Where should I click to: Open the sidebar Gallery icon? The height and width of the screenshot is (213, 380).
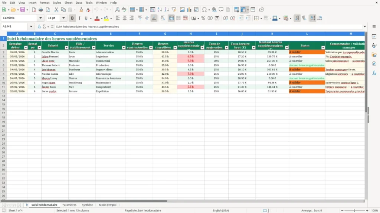374,55
